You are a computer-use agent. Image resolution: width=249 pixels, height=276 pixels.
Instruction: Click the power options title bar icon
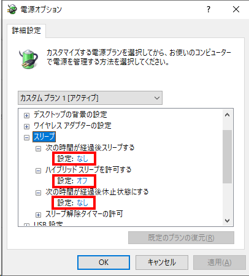click(12, 9)
